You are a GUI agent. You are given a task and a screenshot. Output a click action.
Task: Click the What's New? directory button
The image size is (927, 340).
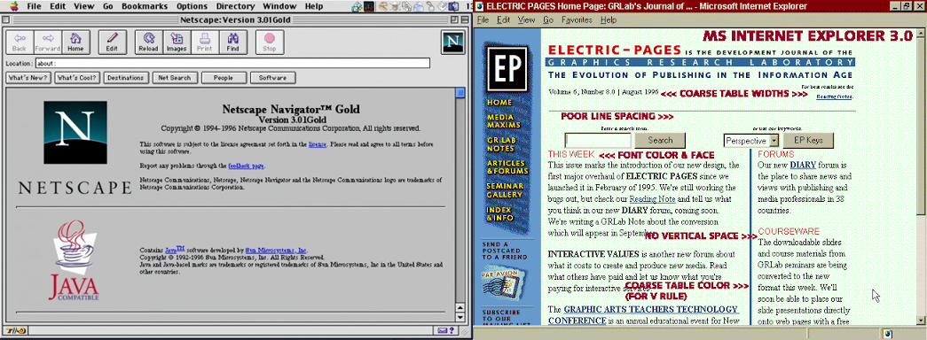click(27, 78)
